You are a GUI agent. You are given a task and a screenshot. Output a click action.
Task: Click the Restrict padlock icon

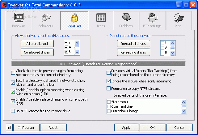tap(74, 18)
